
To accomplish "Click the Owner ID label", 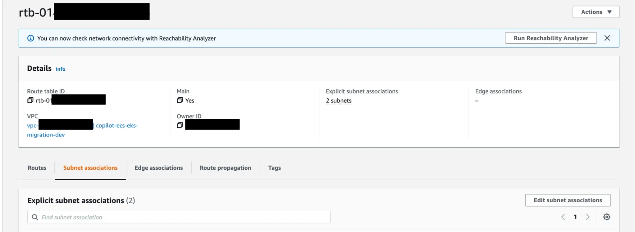I will click(x=189, y=116).
